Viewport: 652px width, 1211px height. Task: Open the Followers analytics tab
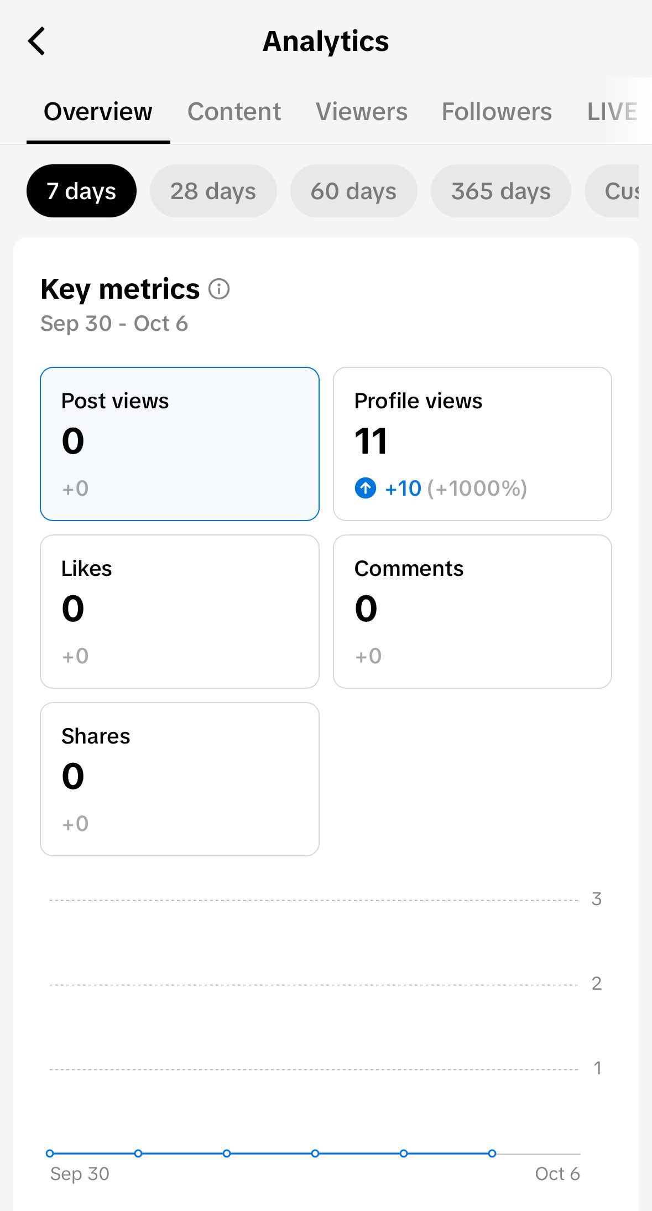[497, 111]
